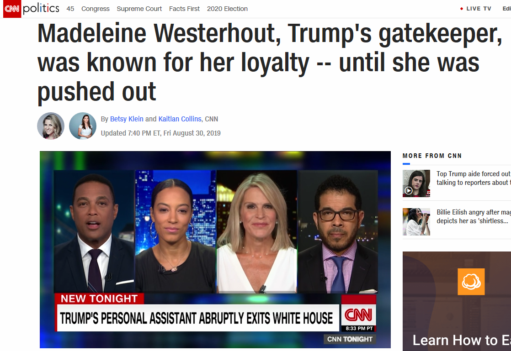Open the 45 navigation item
This screenshot has width=511, height=351.
click(x=70, y=9)
